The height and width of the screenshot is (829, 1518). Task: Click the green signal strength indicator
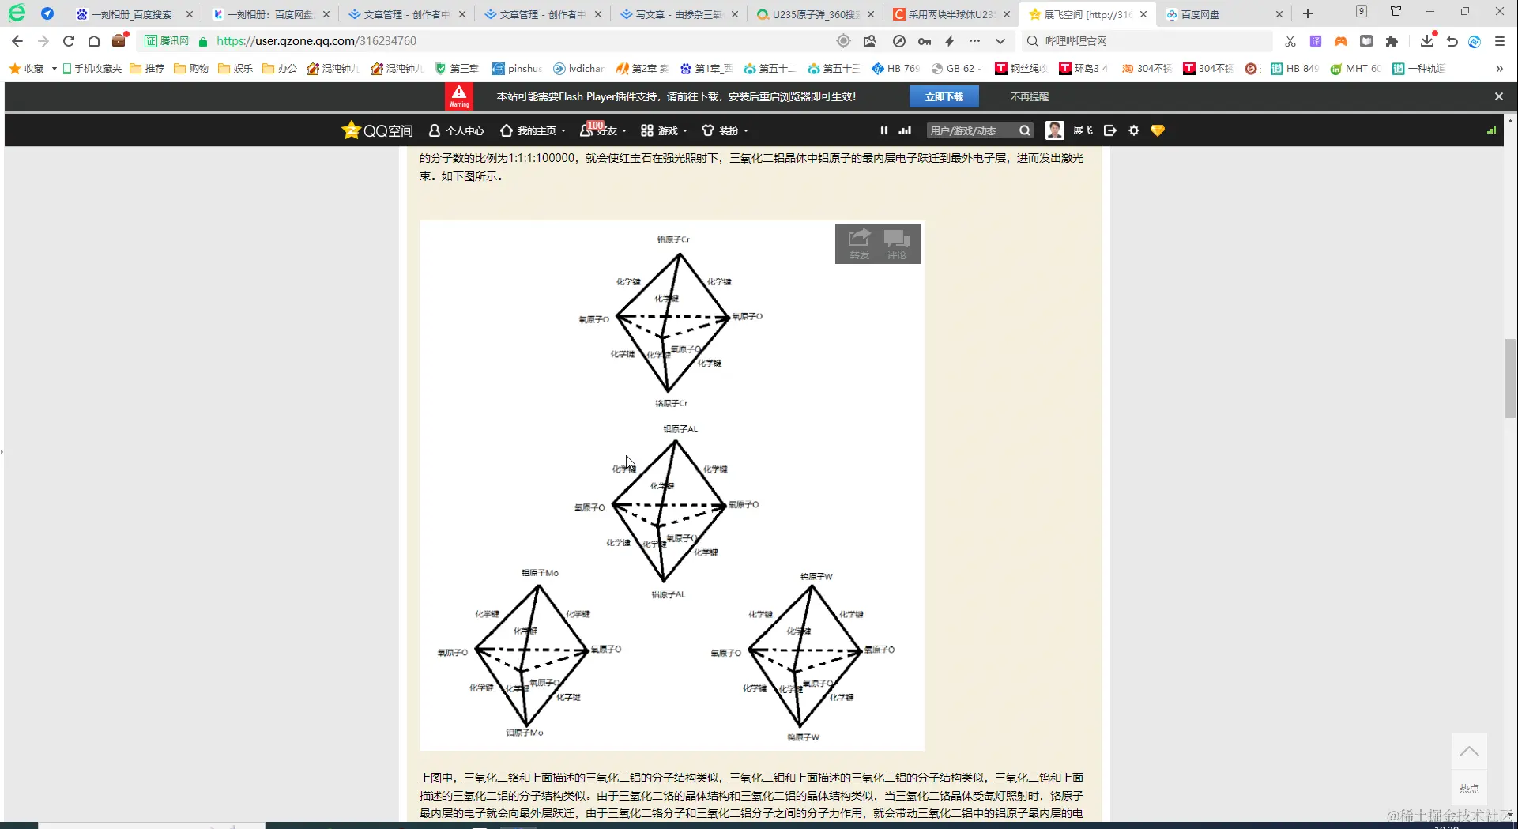click(1491, 130)
